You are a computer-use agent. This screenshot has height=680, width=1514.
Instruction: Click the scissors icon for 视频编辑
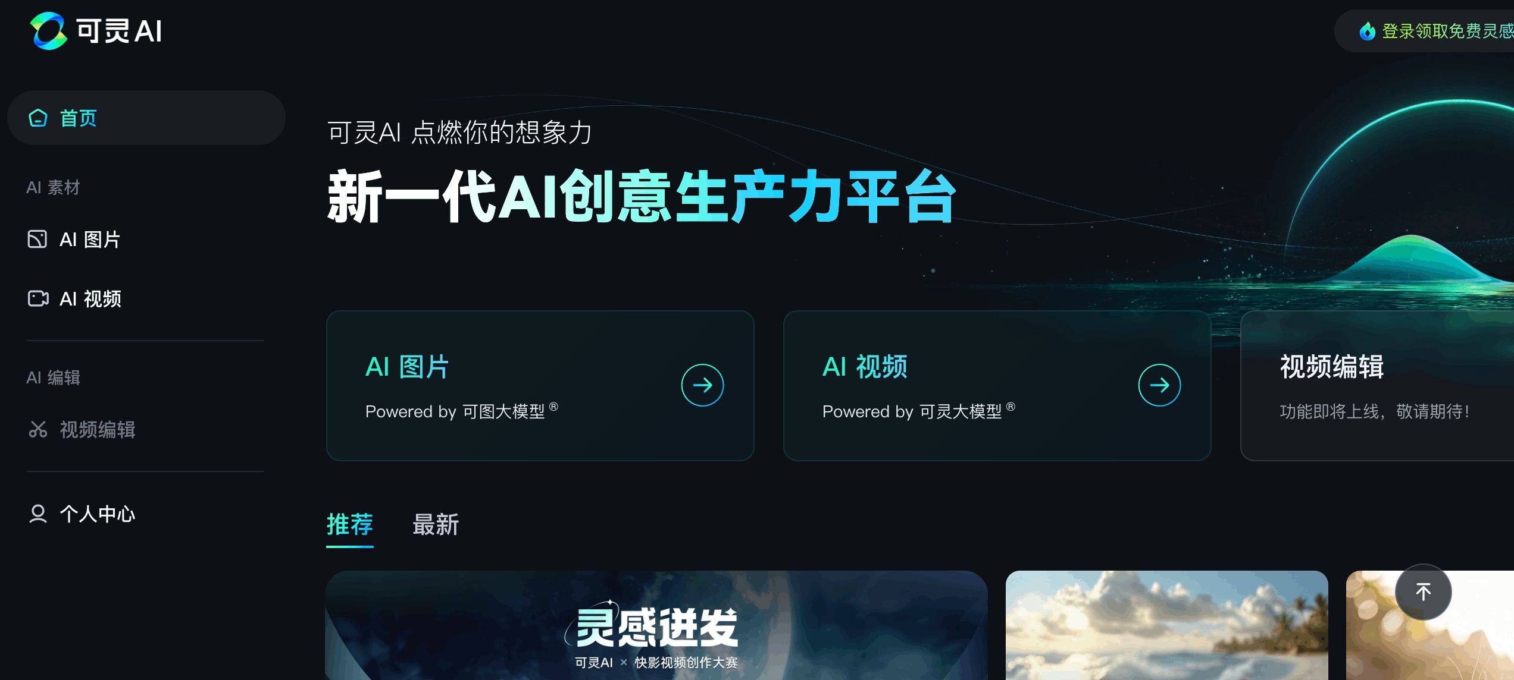[38, 429]
